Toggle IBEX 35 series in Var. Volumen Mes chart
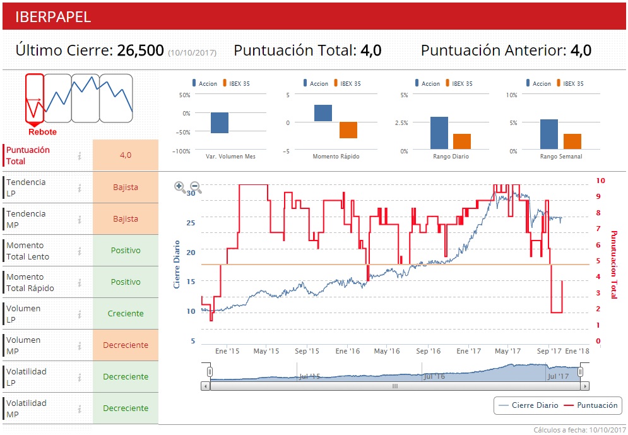The width and height of the screenshot is (628, 435). (236, 83)
